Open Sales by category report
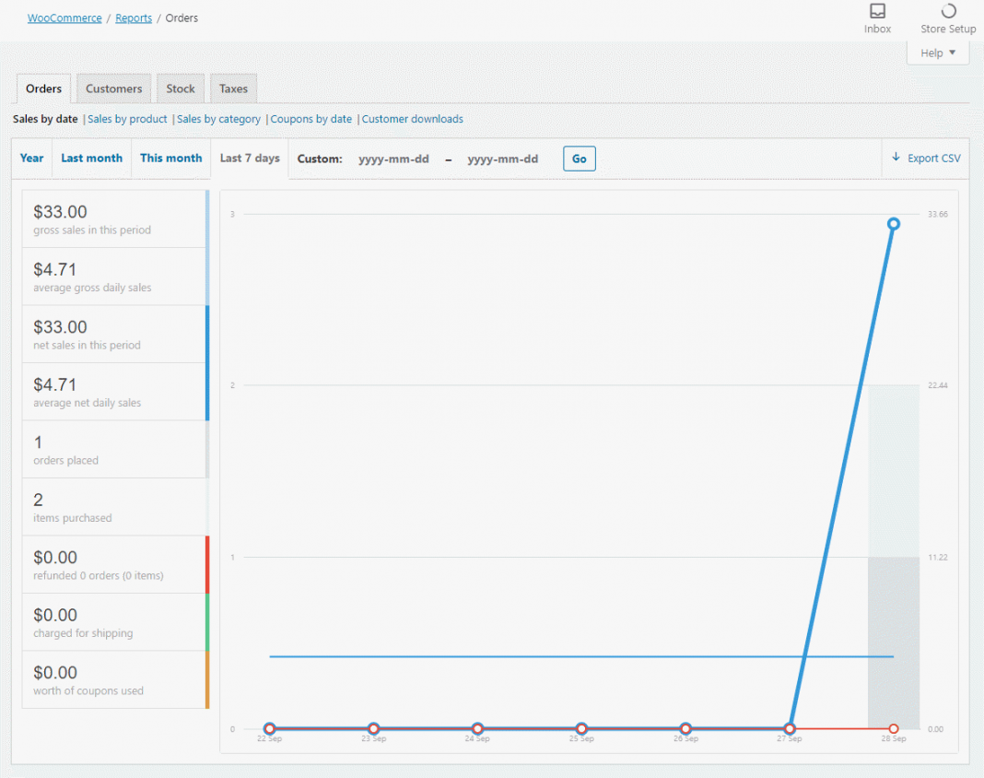The width and height of the screenshot is (984, 778). (x=218, y=119)
